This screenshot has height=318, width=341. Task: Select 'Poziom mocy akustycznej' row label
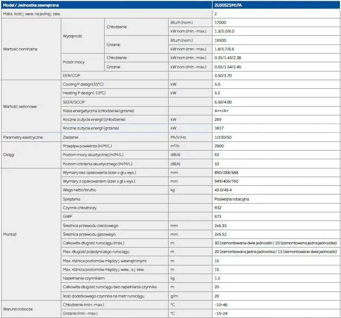click(93, 155)
